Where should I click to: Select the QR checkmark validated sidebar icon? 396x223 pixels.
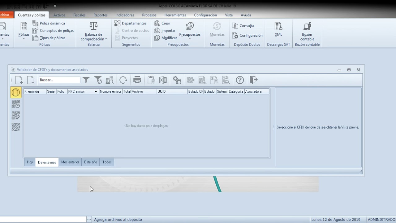[x=16, y=116]
